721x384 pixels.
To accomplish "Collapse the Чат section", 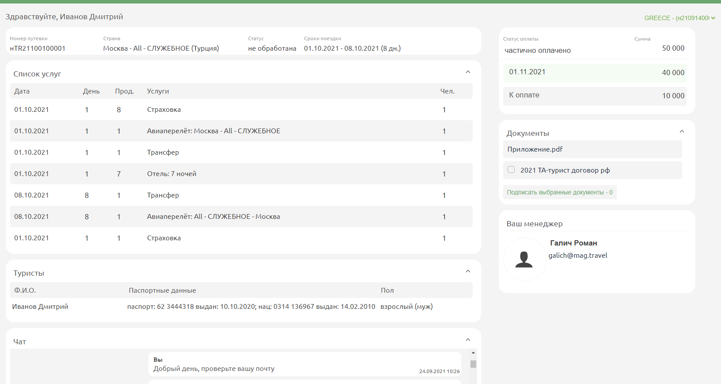I will point(468,340).
